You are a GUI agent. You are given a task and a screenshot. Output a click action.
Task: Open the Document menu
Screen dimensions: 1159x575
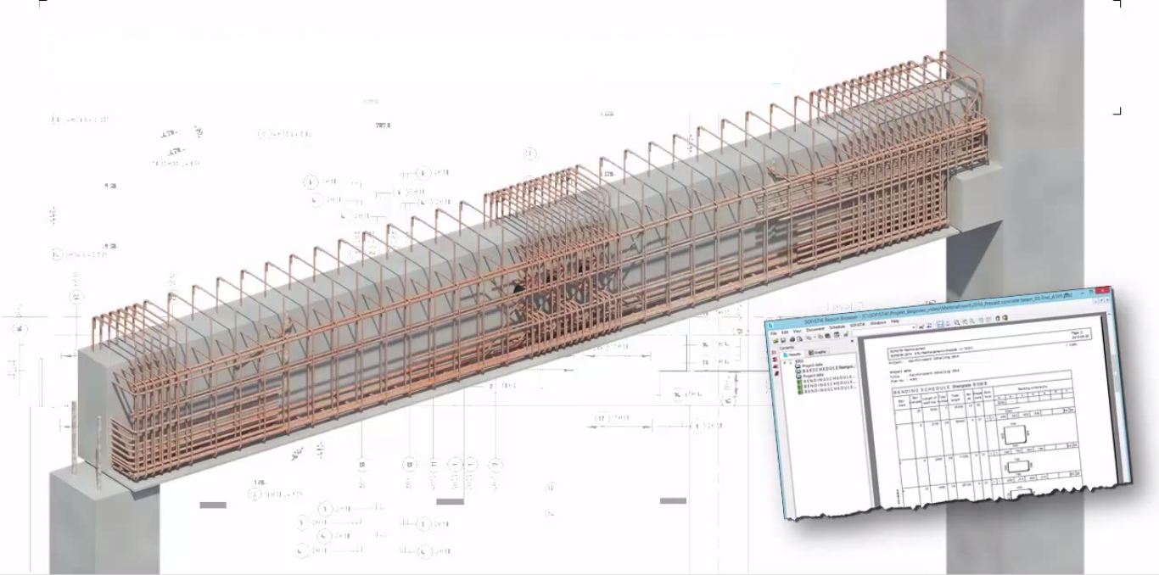[815, 329]
